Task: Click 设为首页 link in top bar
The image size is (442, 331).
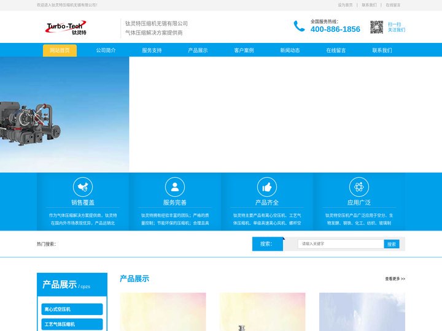Action: 345,5
